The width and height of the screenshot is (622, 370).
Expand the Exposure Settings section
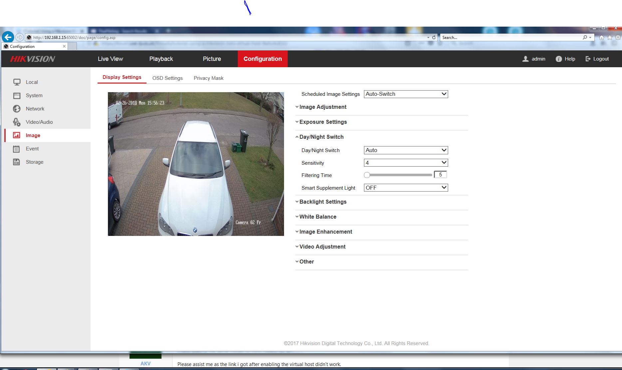click(323, 122)
